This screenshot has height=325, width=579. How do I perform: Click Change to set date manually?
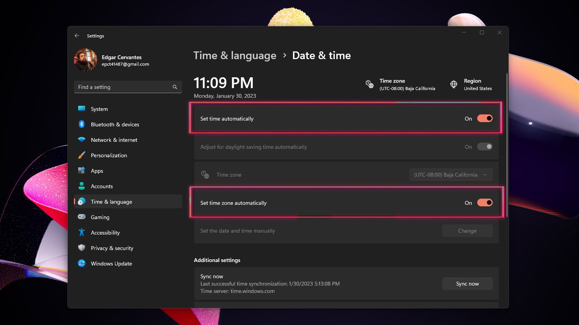tap(467, 231)
